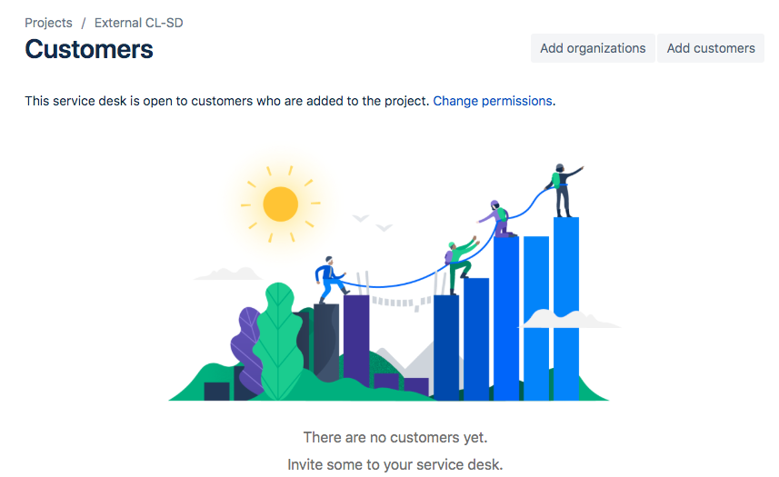Screen dimensions: 779x477
Task: Click the gray birds in the sky
Action: (372, 223)
